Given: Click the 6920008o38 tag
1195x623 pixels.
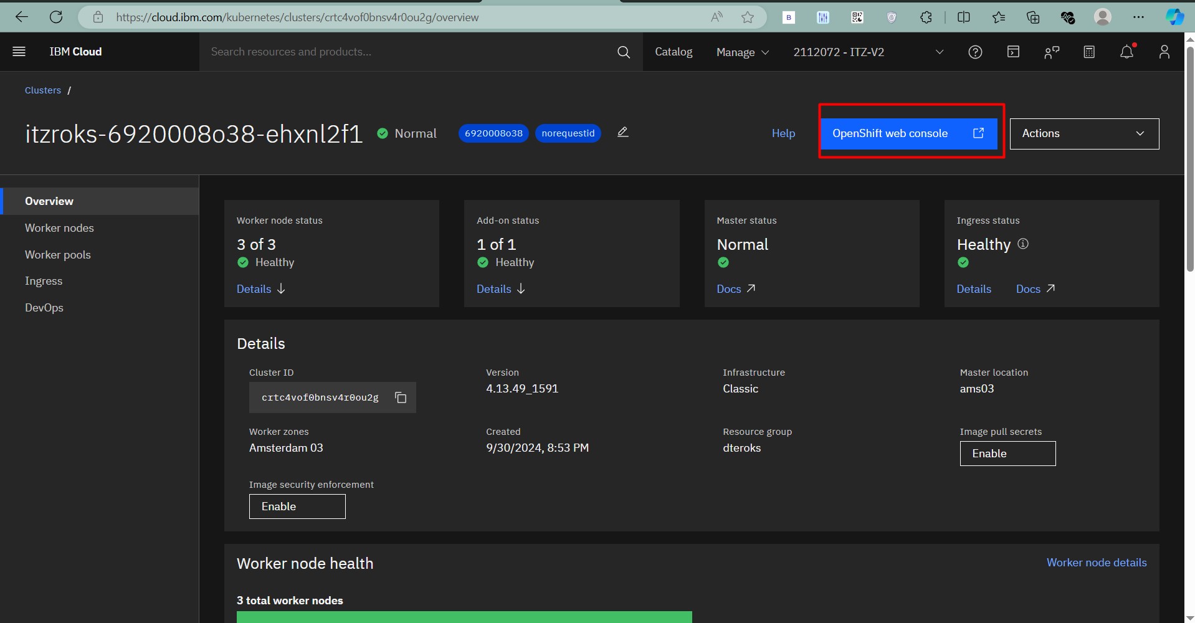Looking at the screenshot, I should point(493,133).
